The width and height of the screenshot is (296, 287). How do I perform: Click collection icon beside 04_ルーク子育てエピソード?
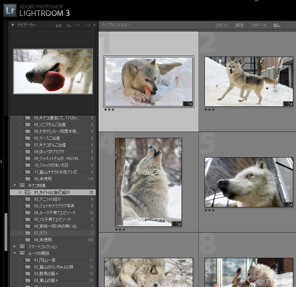pos(28,213)
